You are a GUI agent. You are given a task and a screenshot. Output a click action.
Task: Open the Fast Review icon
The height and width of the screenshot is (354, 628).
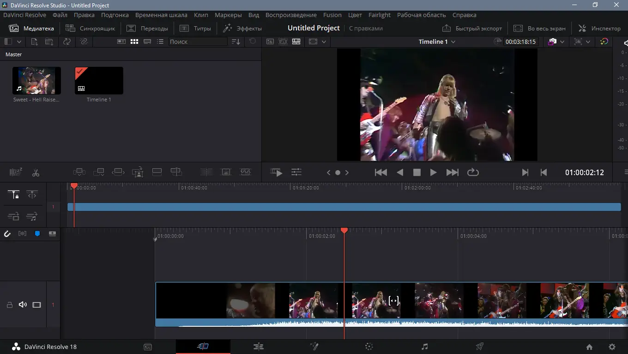276,172
